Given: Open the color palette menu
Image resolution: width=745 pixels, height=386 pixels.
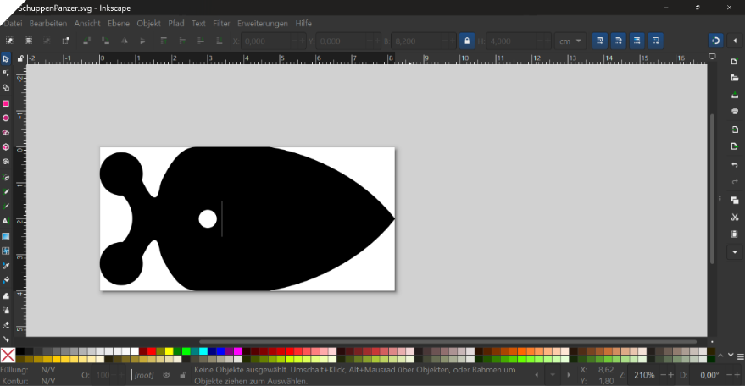Looking at the screenshot, I should click(740, 356).
